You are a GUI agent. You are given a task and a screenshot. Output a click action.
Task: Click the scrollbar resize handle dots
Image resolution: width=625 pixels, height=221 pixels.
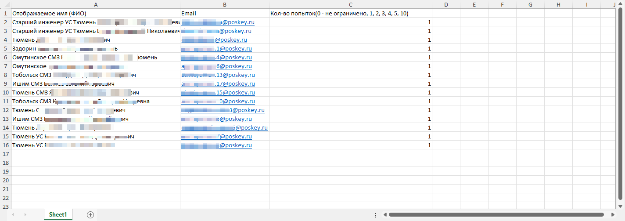pos(375,215)
